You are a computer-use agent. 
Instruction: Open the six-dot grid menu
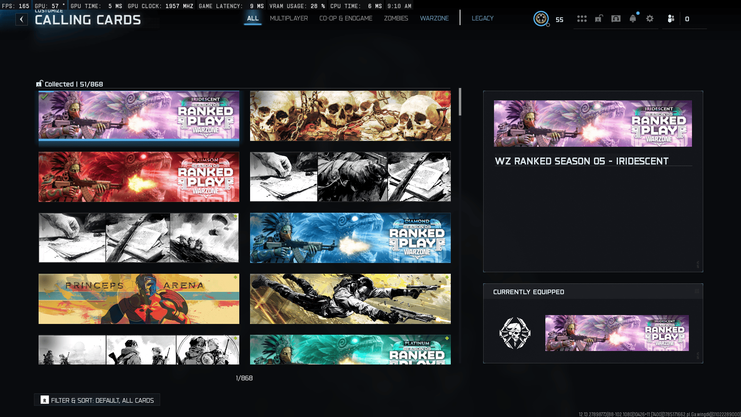(x=582, y=19)
